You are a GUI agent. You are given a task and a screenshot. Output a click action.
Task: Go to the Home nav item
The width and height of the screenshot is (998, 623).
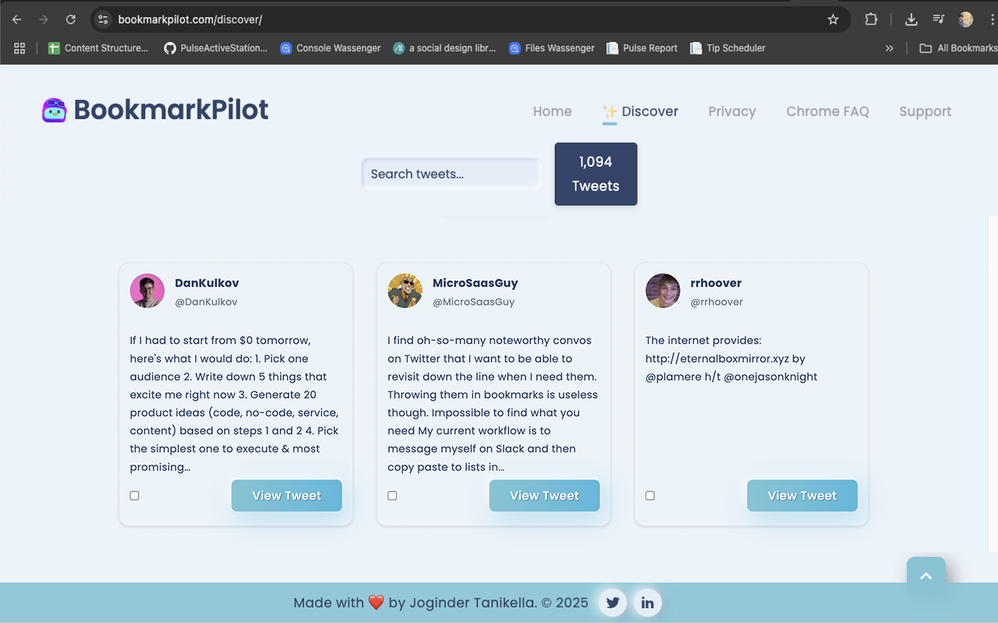552,111
